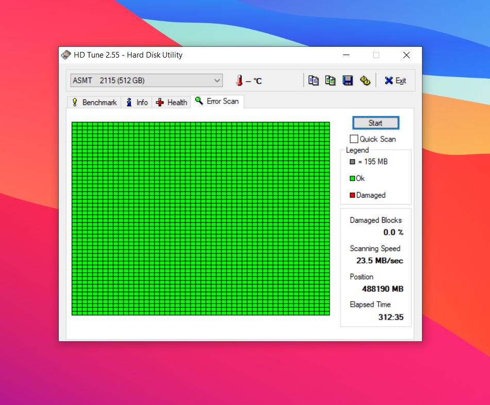The width and height of the screenshot is (490, 405).
Task: Switch to the Info tab
Action: point(137,102)
